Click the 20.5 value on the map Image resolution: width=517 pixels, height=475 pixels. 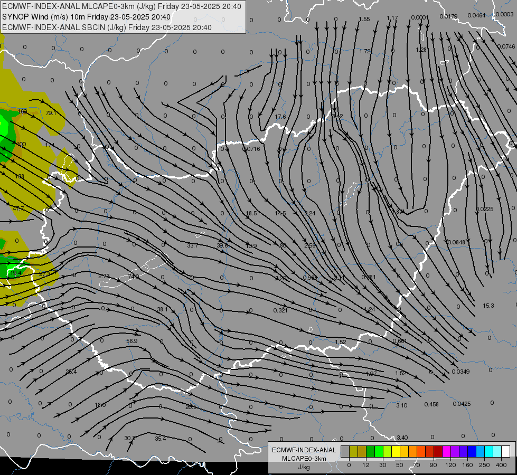[x=191, y=407]
